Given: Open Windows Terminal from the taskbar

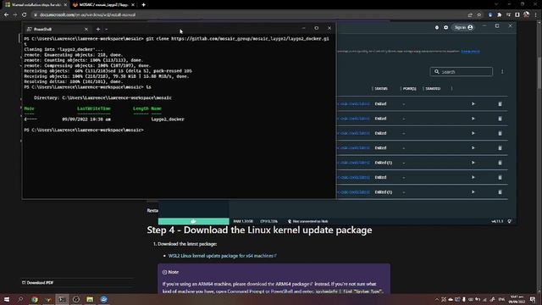Looking at the screenshot, I should pos(62,299).
